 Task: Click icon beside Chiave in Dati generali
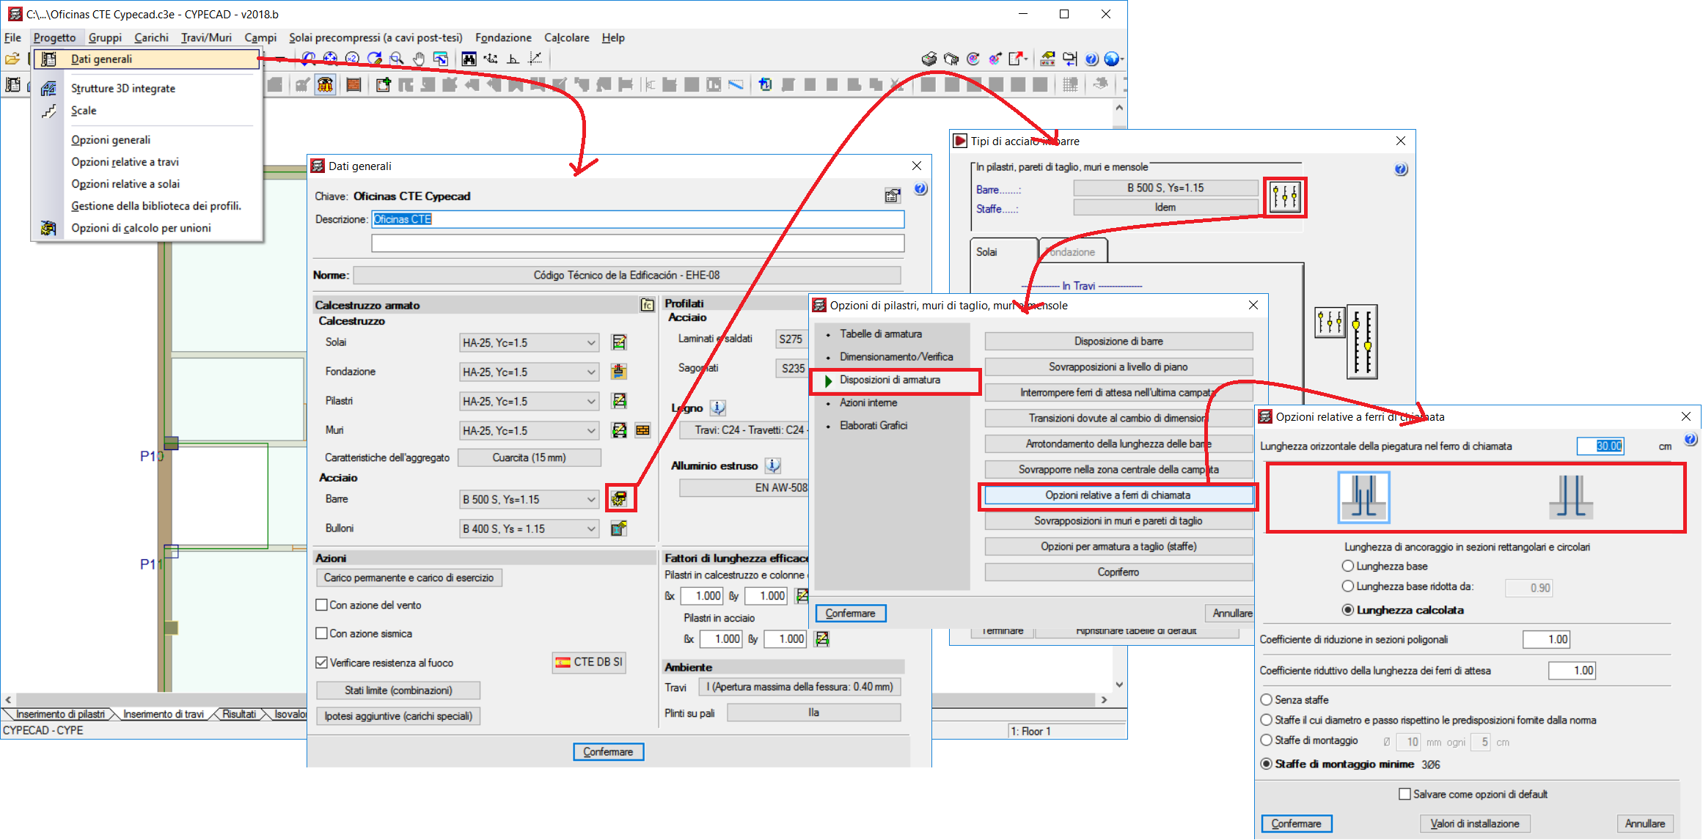pos(893,195)
